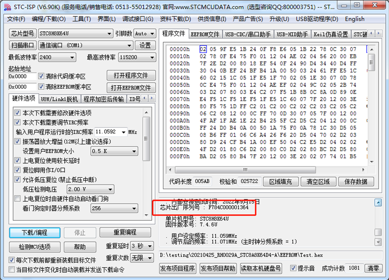Toggle 允许低压复位 checkbox
Image resolution: width=389 pixels, height=280 pixels.
(18, 180)
